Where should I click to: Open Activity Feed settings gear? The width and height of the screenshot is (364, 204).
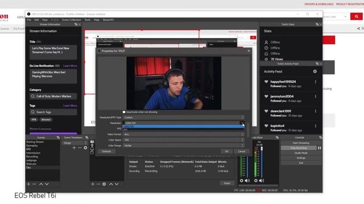(x=315, y=71)
